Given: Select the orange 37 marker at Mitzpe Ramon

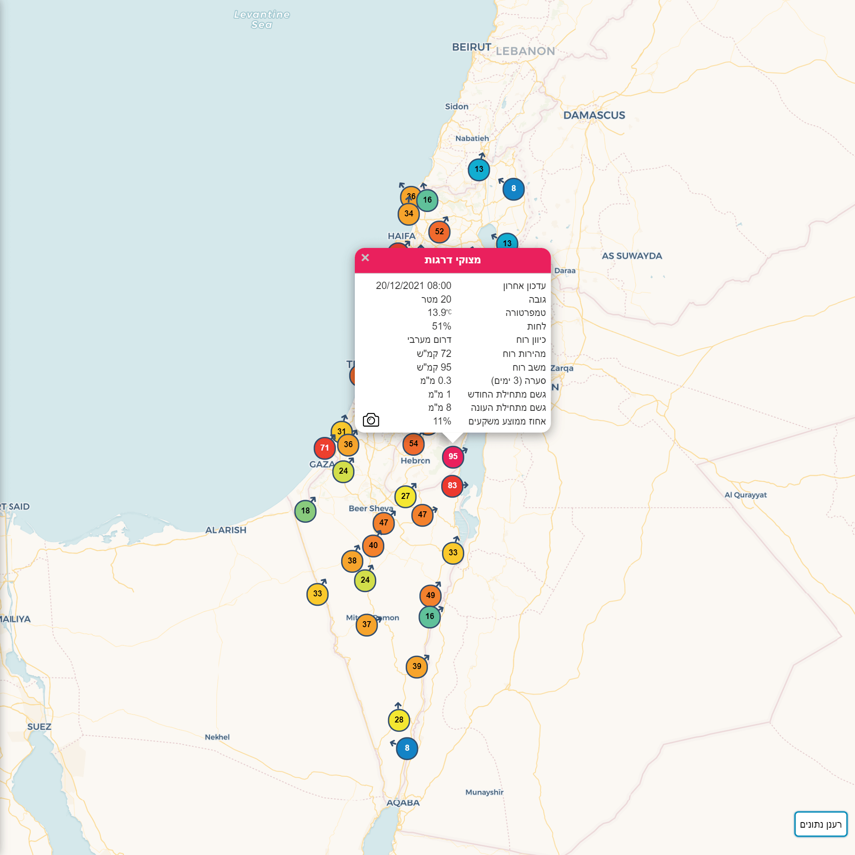Looking at the screenshot, I should pyautogui.click(x=366, y=625).
